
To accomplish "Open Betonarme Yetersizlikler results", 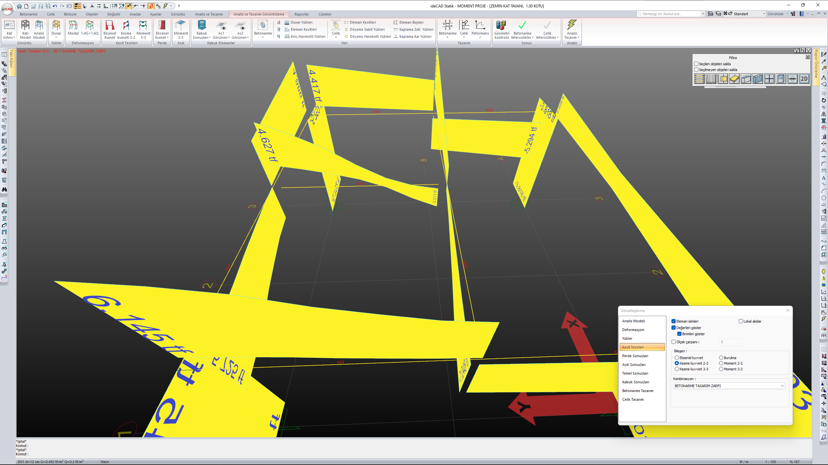I will point(522,29).
